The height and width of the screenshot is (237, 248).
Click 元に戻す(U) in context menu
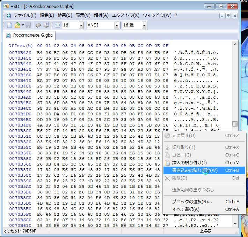204,136
